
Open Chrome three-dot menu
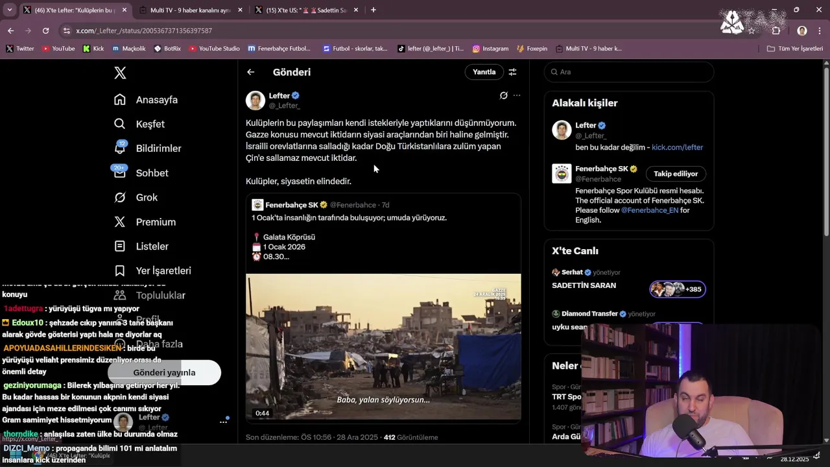[820, 30]
